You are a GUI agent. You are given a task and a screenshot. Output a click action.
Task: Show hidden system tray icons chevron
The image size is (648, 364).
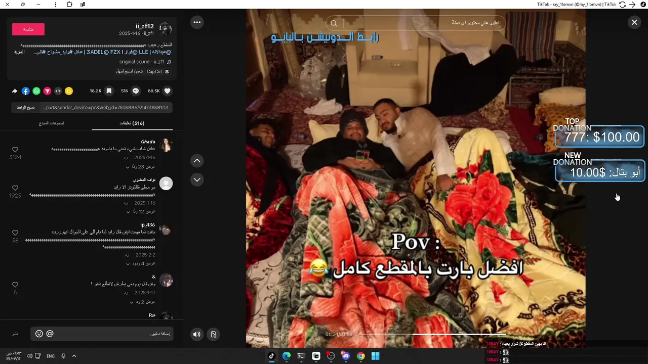click(x=74, y=356)
